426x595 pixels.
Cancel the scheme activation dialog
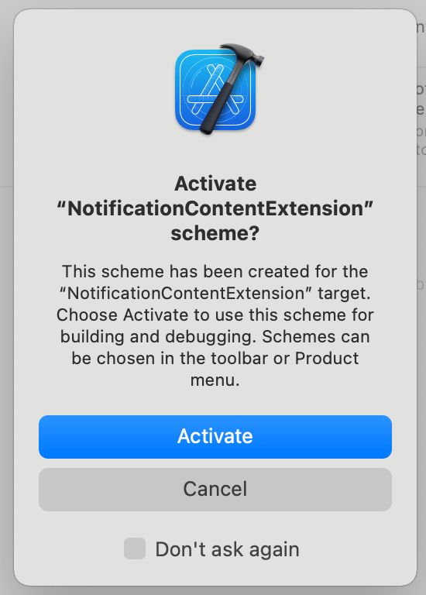(215, 489)
